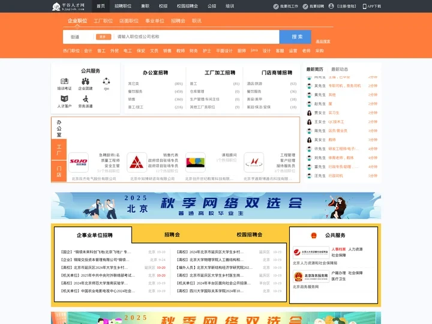Open the yellow 校园招聘会 tab
This screenshot has height=324, width=432.
250,235
